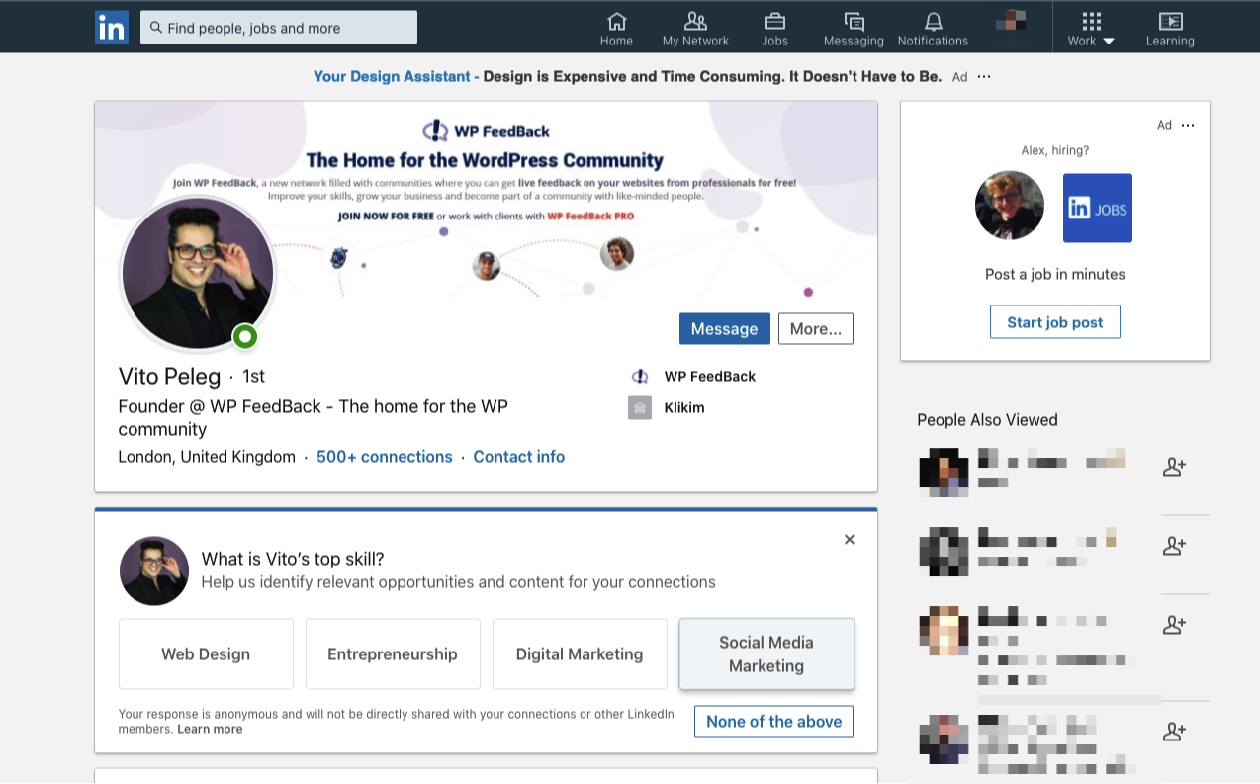This screenshot has height=784, width=1260.
Task: Open Vito Peleg's profile photo
Action: click(197, 272)
